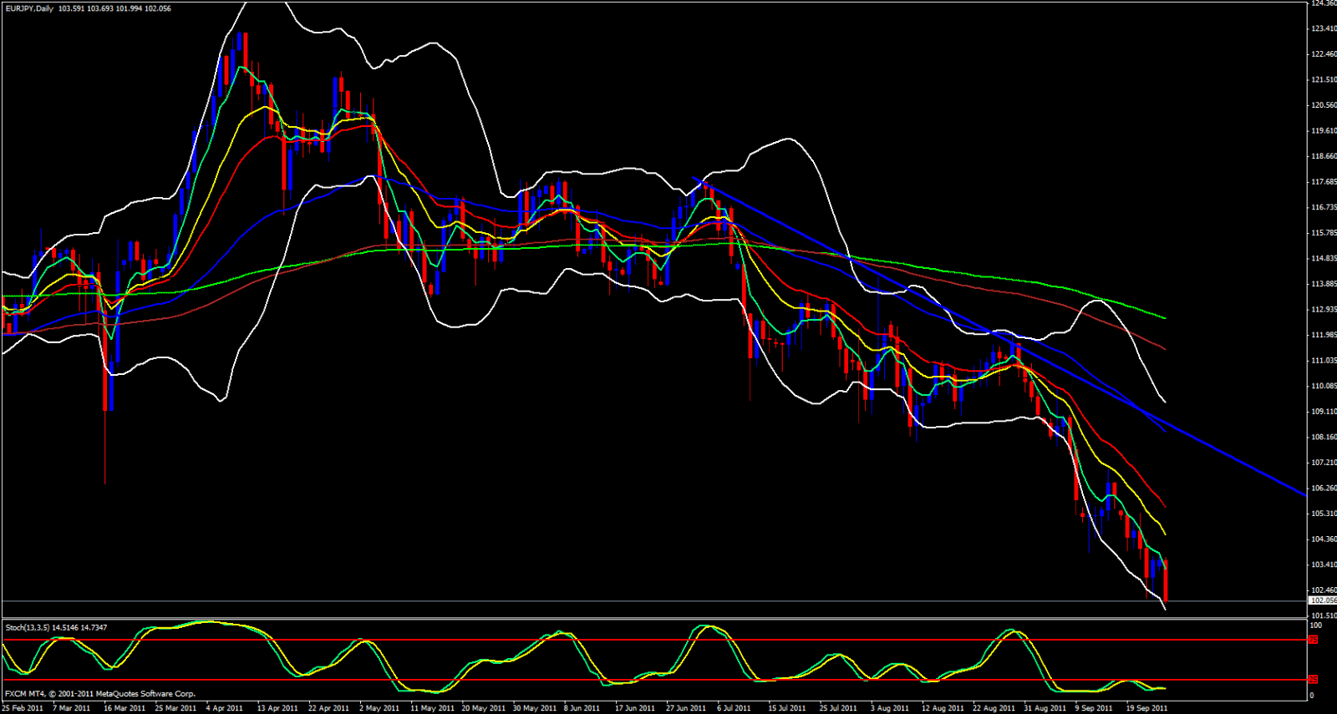
Task: Click the 118.660 price axis label
Action: click(1324, 156)
